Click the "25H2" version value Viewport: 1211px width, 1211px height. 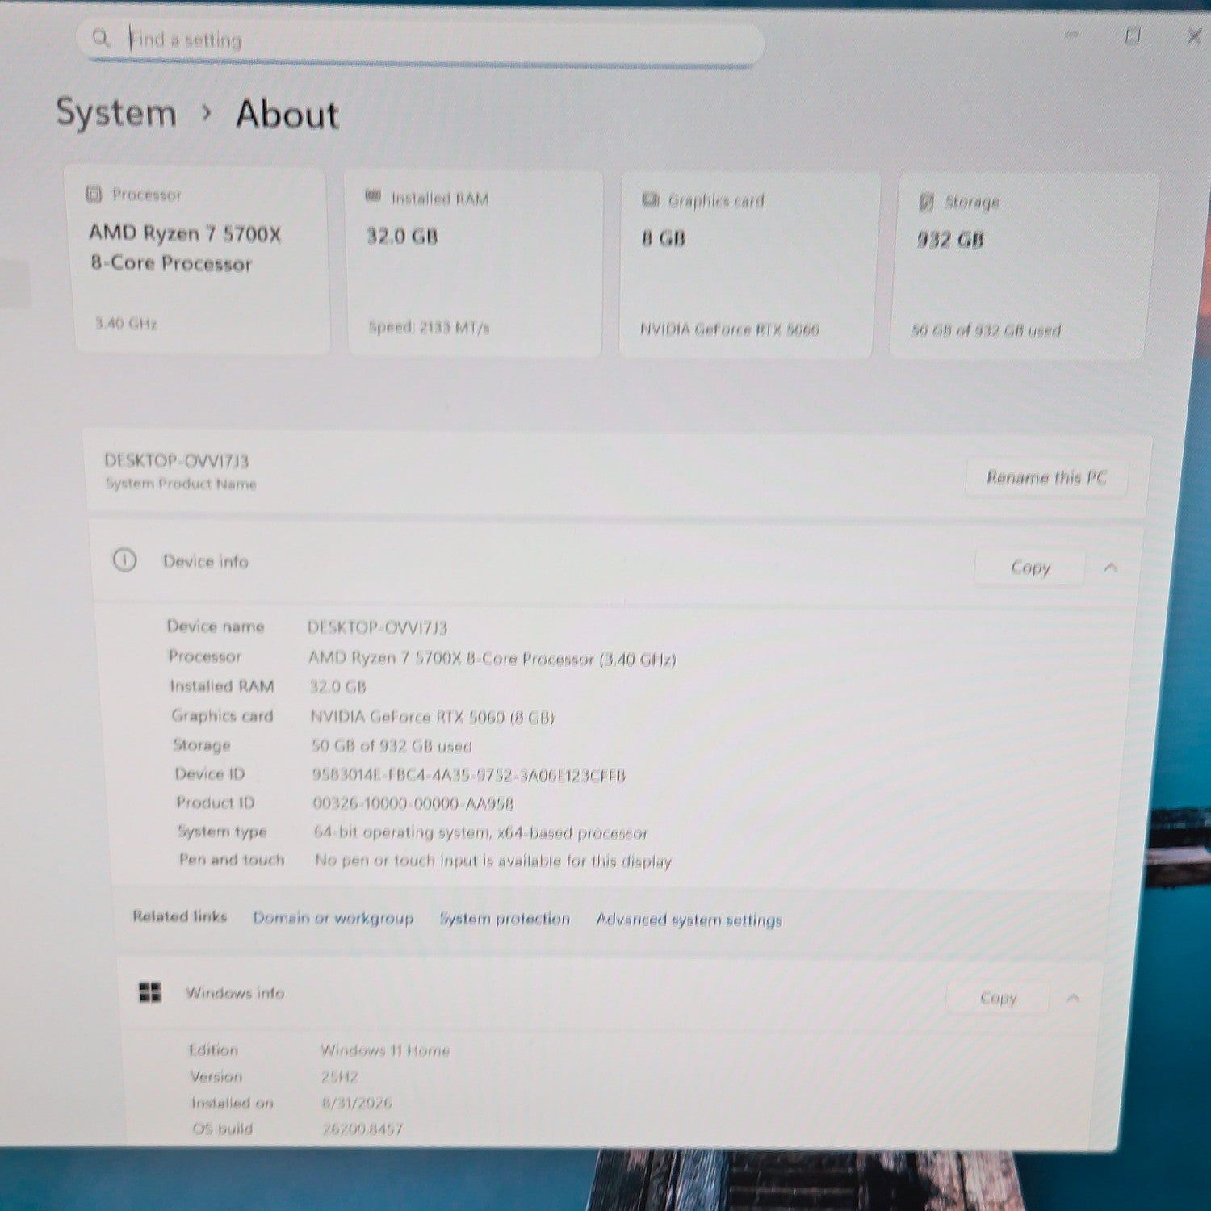point(340,1077)
